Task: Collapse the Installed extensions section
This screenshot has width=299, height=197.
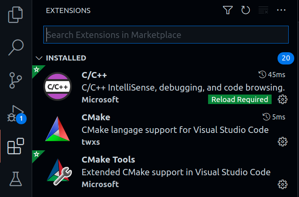Action: coord(39,58)
